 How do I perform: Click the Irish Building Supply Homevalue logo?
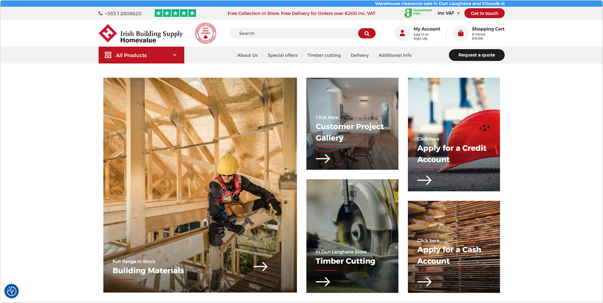tap(141, 34)
